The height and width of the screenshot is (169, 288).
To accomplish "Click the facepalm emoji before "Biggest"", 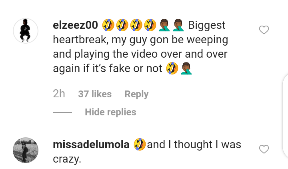I will pyautogui.click(x=178, y=25).
